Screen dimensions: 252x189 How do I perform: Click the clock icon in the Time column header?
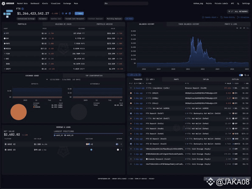click(135, 84)
